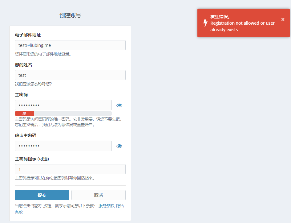
Task: Select the 确认主密码 password input
Action: pyautogui.click(x=63, y=146)
